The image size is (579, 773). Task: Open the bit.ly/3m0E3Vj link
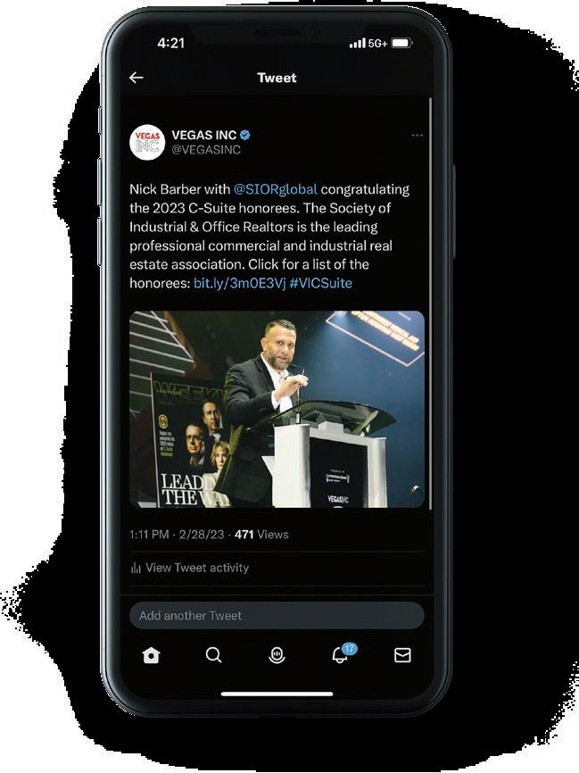tap(239, 283)
